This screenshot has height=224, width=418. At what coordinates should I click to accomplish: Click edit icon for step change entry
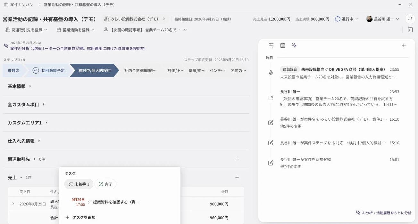pyautogui.click(x=271, y=143)
